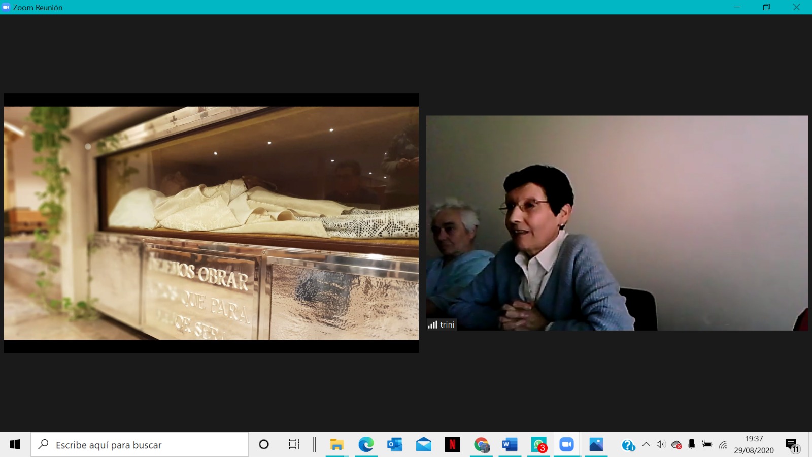
Task: Open Task View
Action: 294,445
